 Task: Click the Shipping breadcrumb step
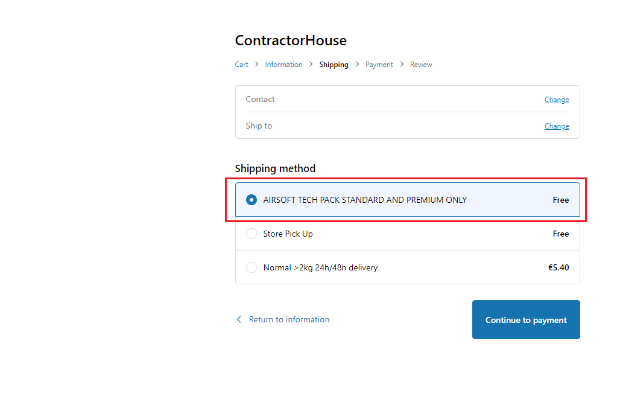click(x=334, y=65)
